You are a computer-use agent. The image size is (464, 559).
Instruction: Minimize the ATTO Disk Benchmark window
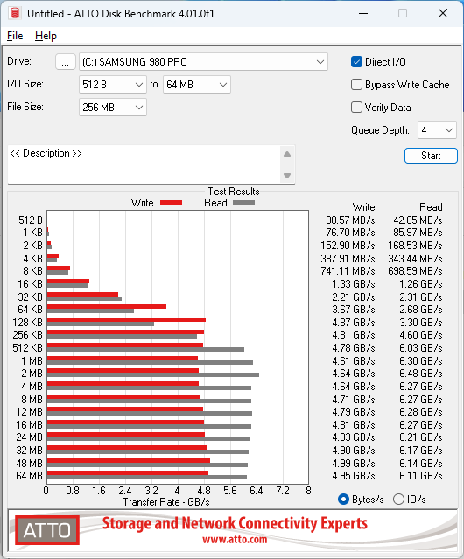363,13
